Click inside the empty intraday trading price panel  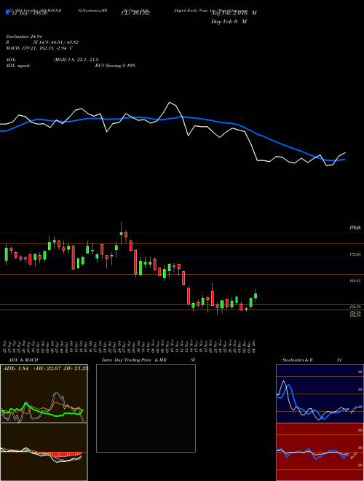[x=146, y=408]
